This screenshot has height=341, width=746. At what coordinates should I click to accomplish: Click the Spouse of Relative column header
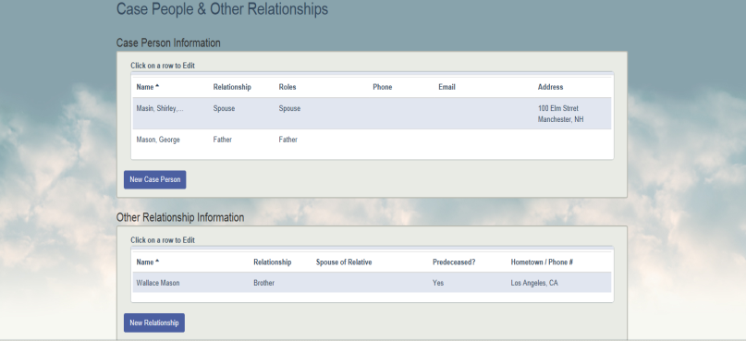[344, 262]
